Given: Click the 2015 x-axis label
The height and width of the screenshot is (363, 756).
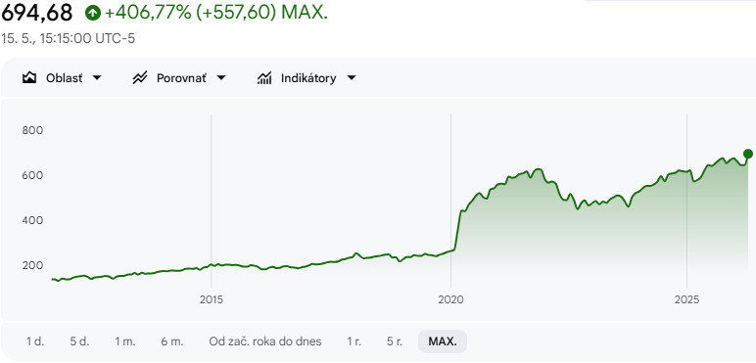Looking at the screenshot, I should pyautogui.click(x=212, y=300).
